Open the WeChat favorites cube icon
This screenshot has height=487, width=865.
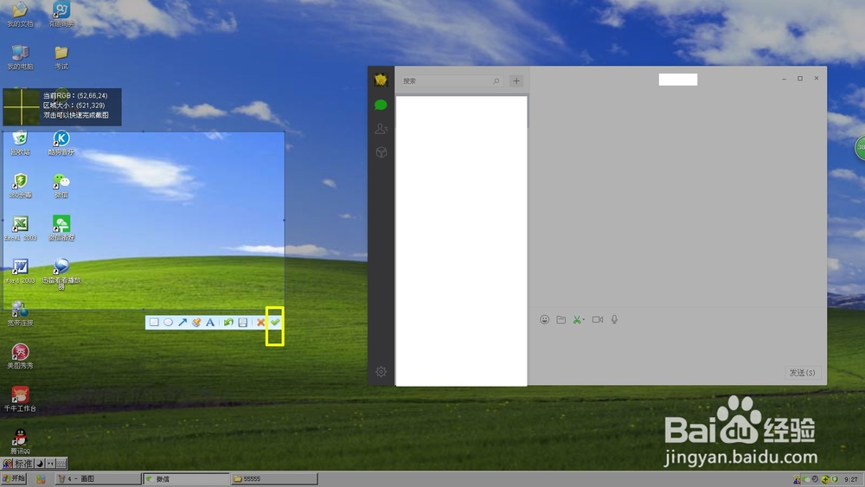point(381,152)
